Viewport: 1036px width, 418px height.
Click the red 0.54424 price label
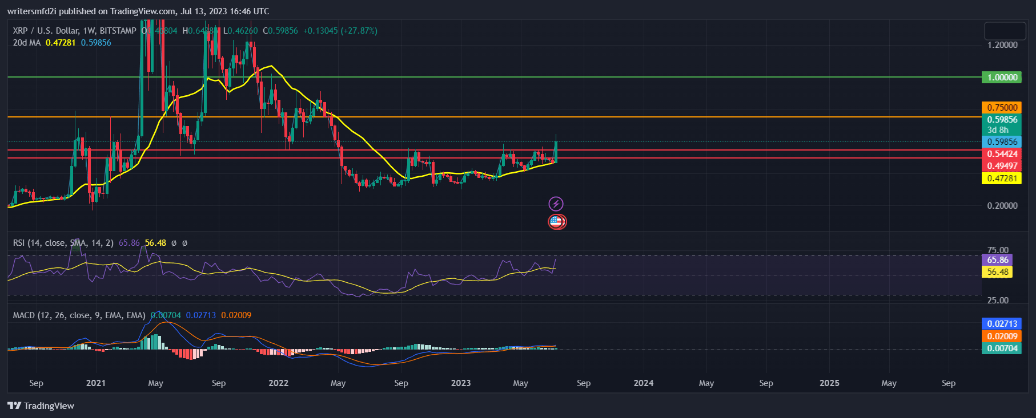click(x=1002, y=154)
